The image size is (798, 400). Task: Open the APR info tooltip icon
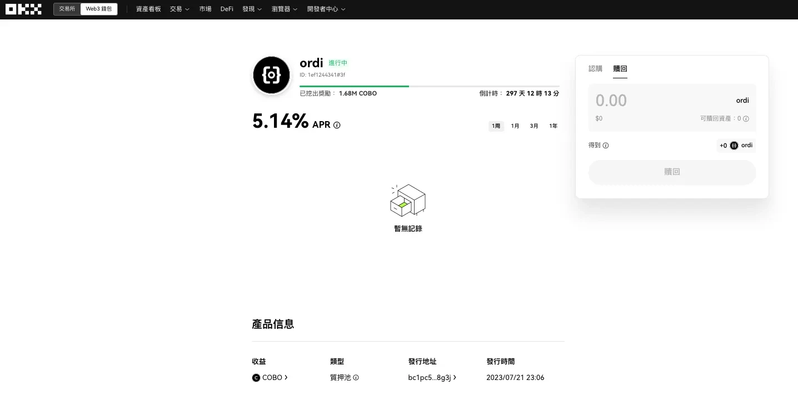click(337, 125)
